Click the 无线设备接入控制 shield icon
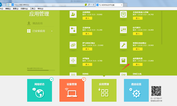Screen dimensions: 177x106 click(x=123, y=14)
